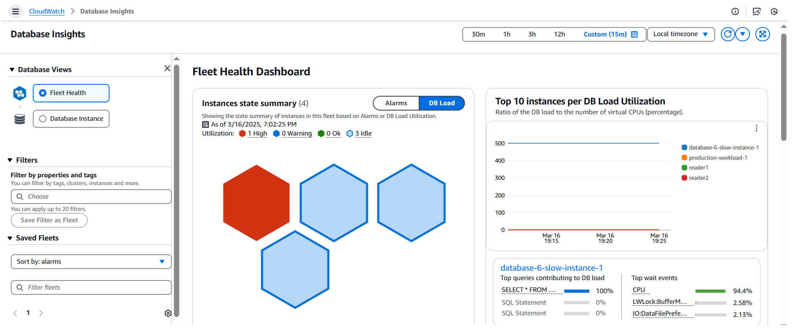Select the Database Instance radio option
Viewport: 792px width, 330px height.
tap(71, 119)
